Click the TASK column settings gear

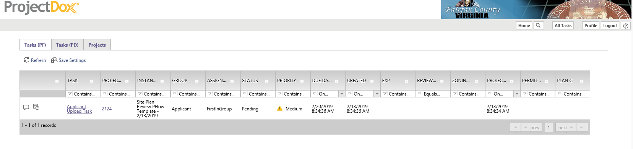click(92, 81)
